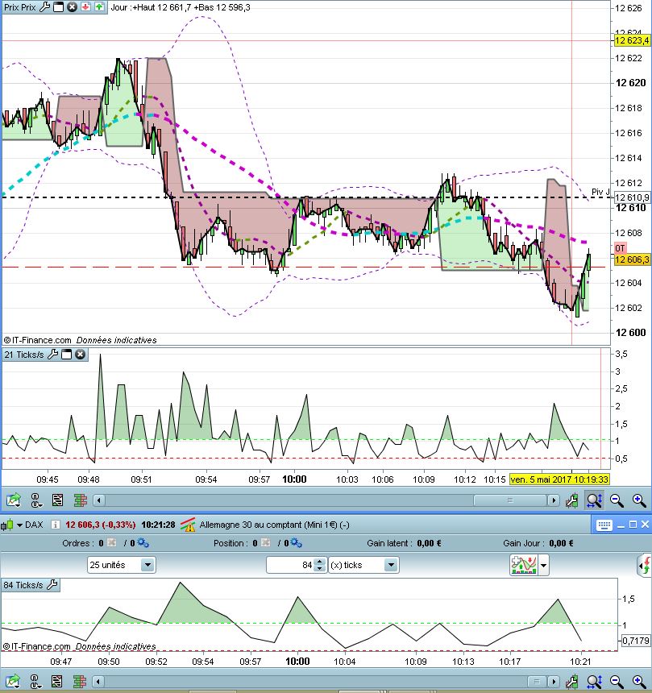Click the zoom magnifier with arrows in lower toolbar
This screenshot has height=693, width=652.
[594, 681]
